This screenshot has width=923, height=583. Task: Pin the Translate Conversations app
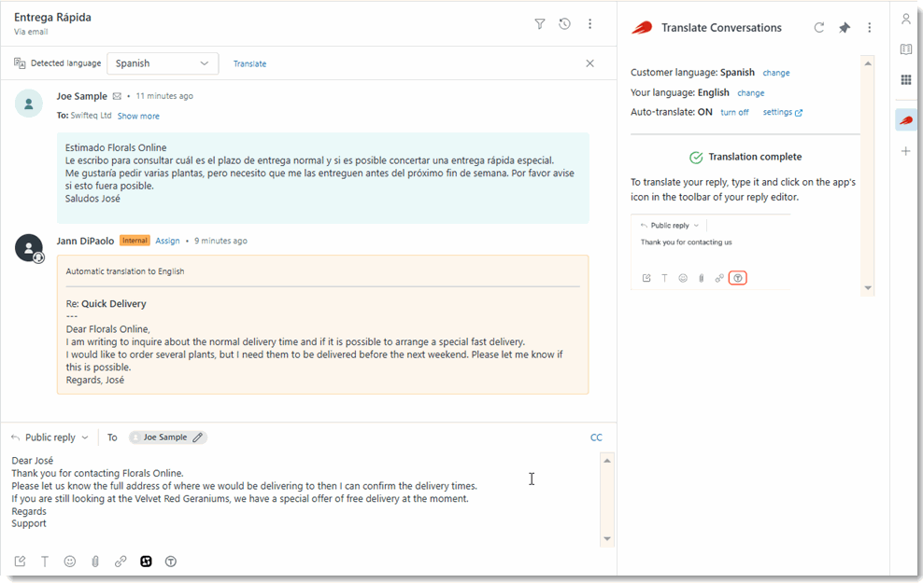click(x=845, y=28)
